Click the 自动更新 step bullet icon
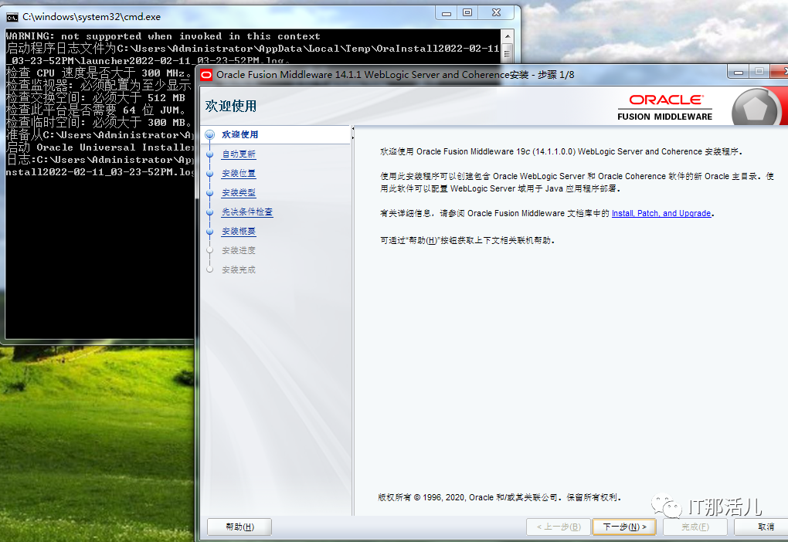 [x=210, y=154]
